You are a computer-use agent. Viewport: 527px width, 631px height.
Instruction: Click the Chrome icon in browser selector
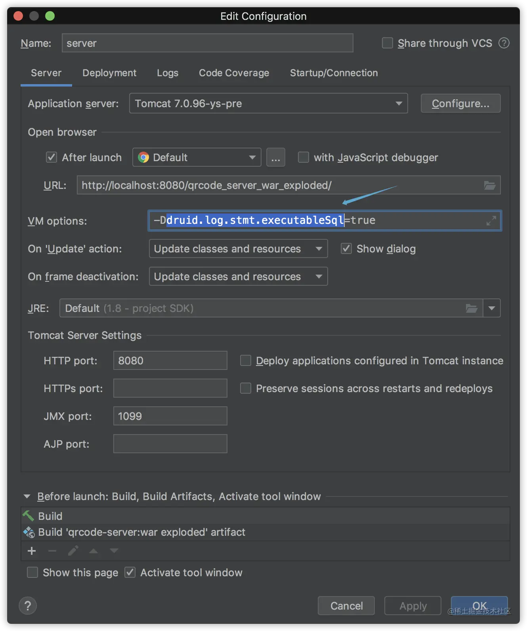[x=143, y=158]
